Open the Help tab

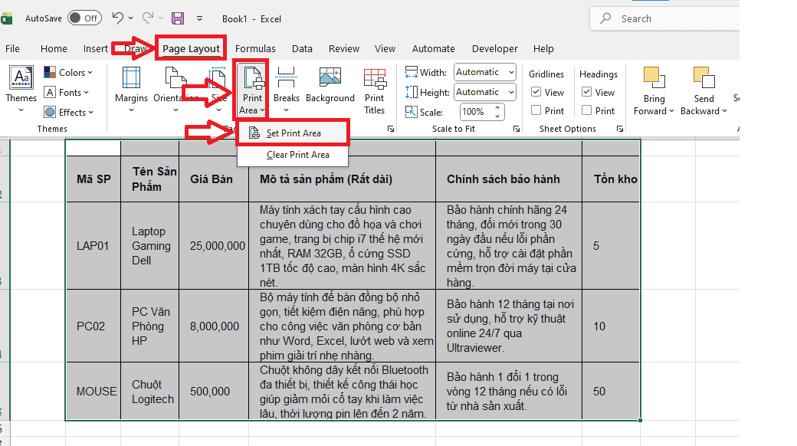point(543,49)
